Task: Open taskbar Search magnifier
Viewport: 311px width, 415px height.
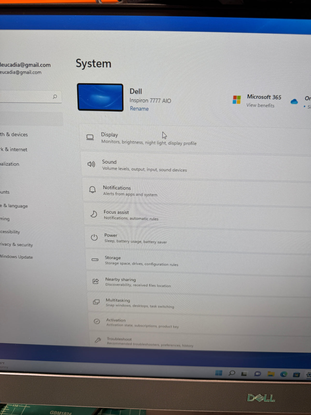Action: [x=232, y=373]
